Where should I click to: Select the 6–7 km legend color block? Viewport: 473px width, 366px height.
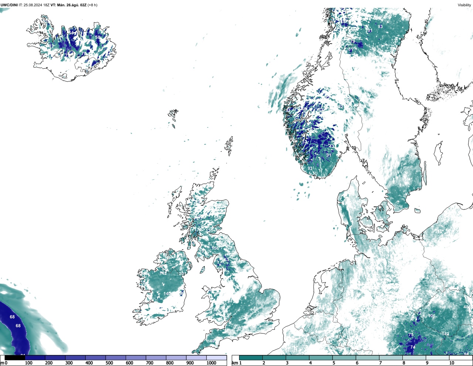367,358
